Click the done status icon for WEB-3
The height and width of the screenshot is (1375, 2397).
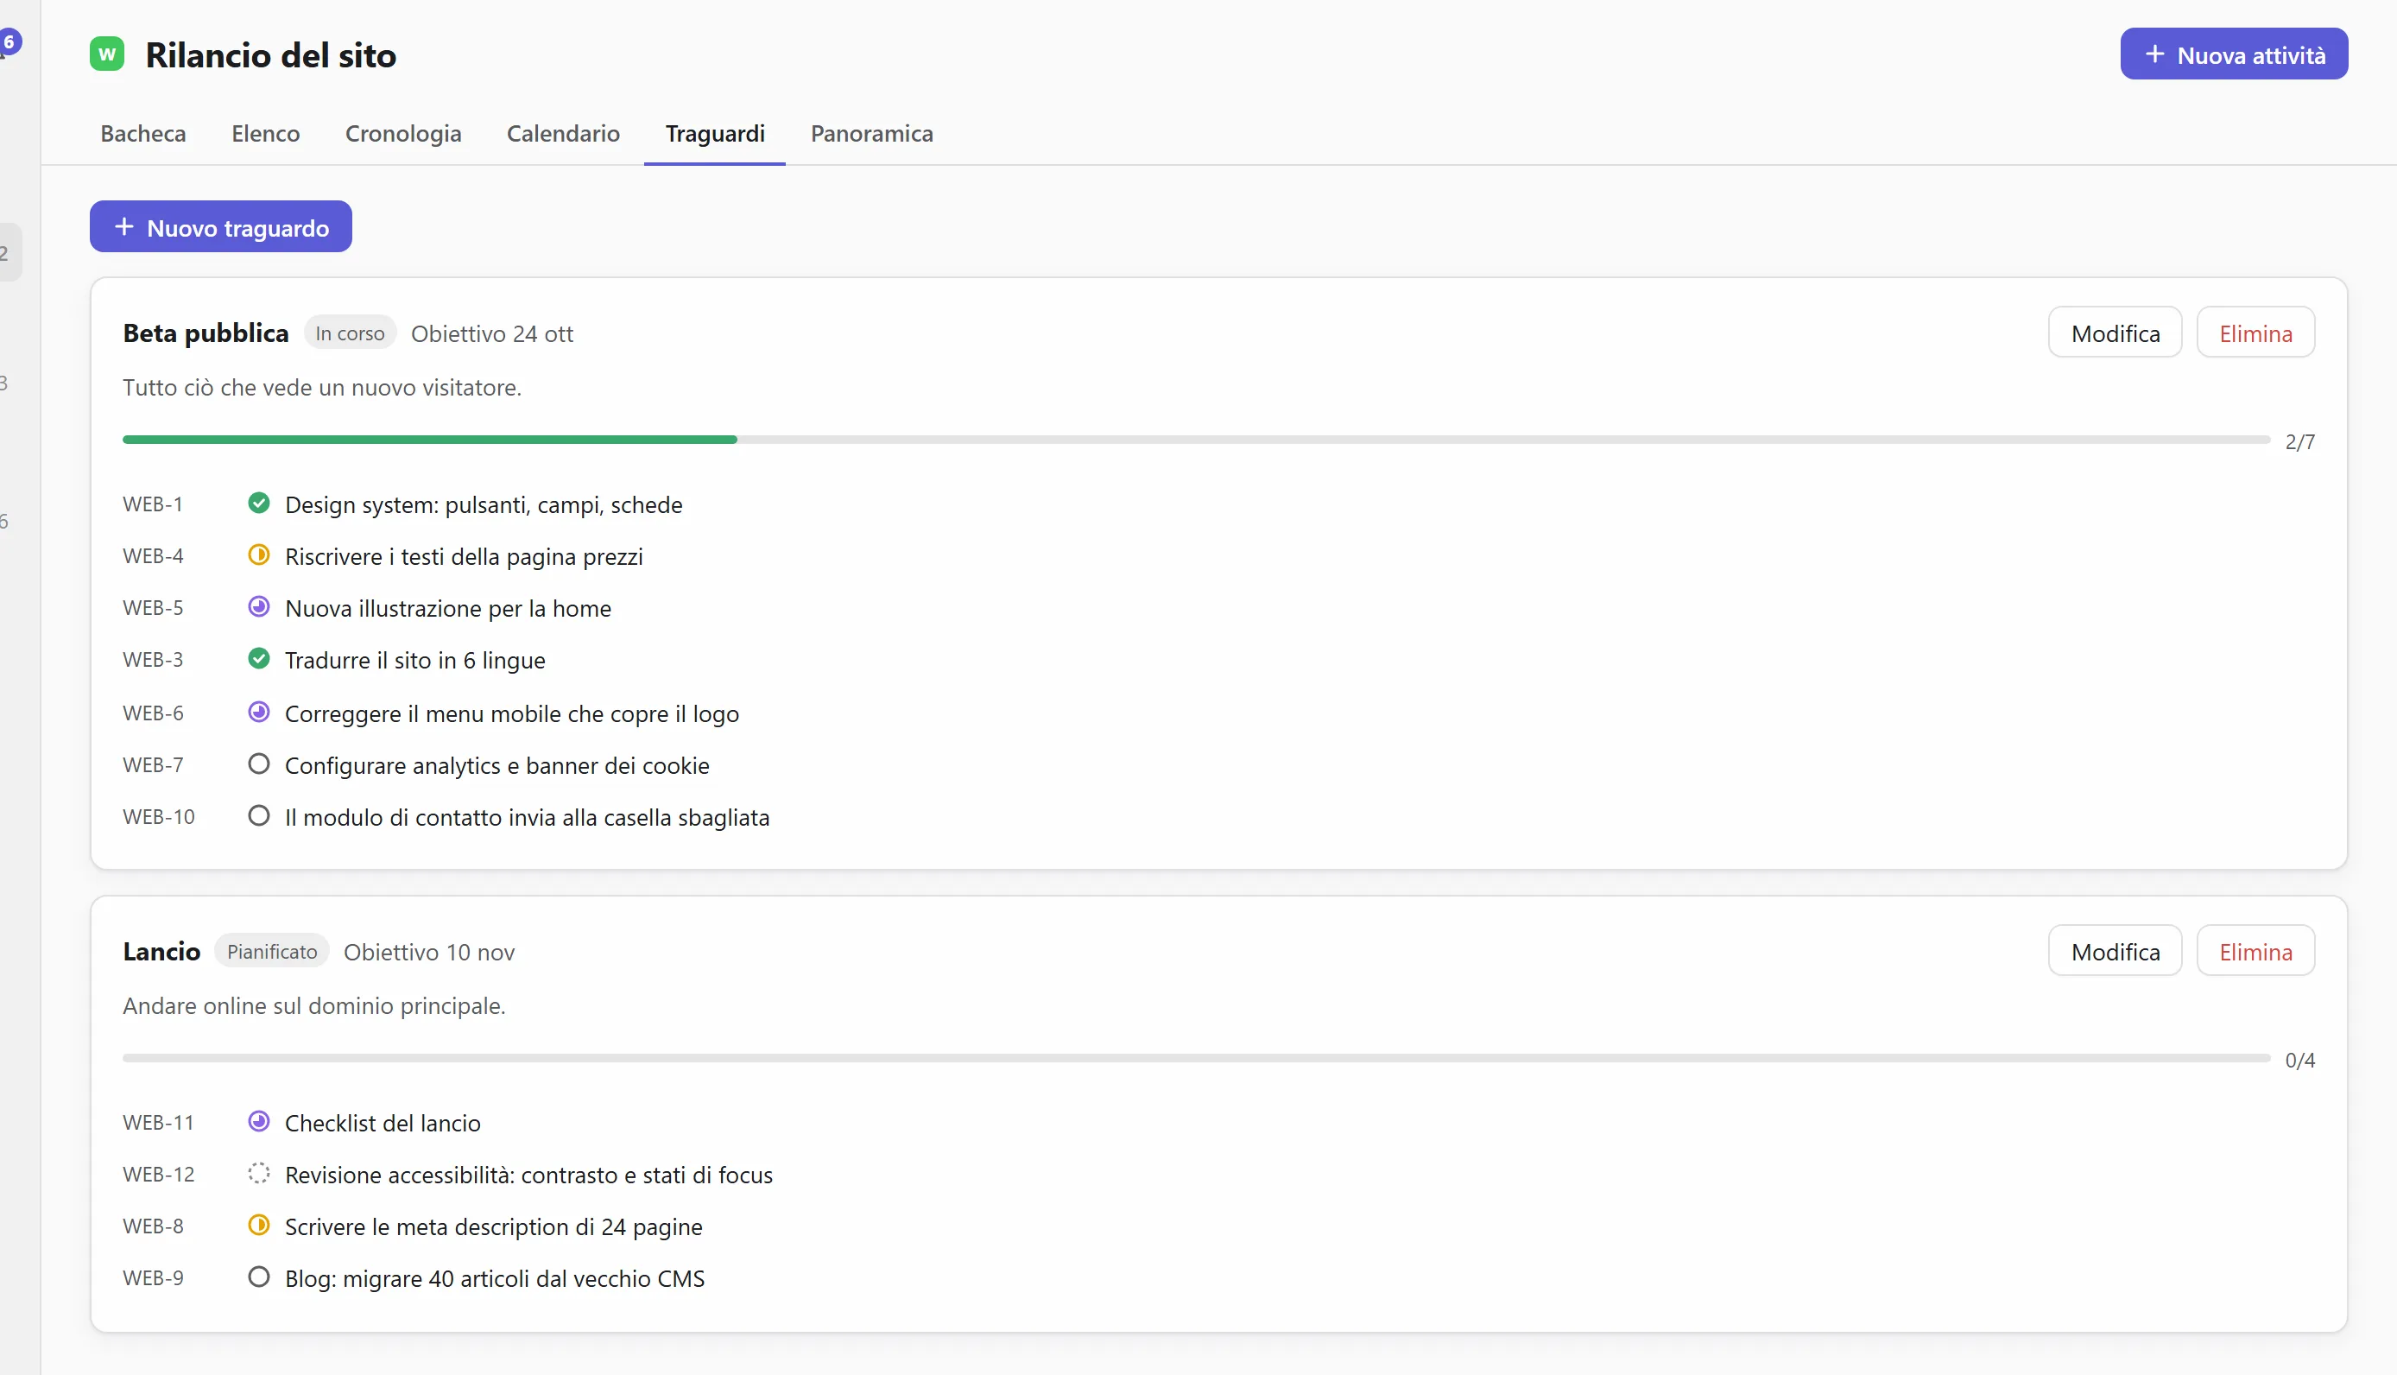coord(259,659)
